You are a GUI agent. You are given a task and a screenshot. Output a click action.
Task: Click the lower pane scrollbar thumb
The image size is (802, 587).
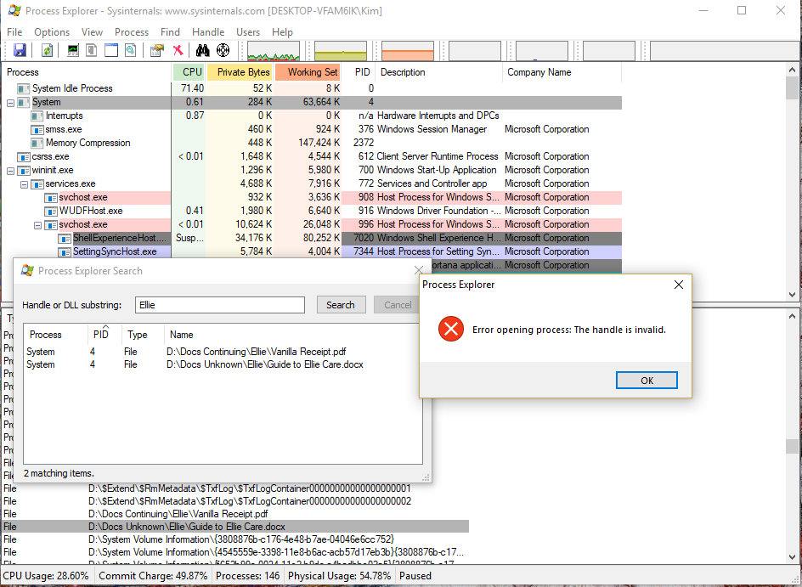[x=793, y=446]
